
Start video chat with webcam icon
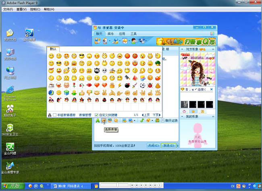tap(105, 41)
